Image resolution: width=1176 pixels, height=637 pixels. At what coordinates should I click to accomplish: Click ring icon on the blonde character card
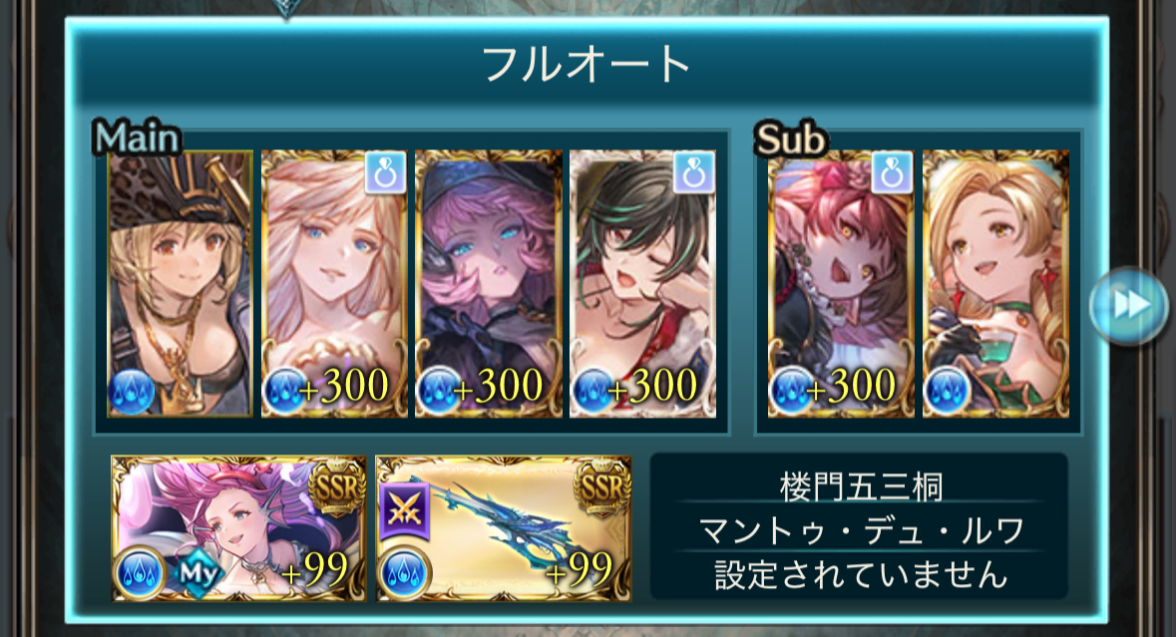(x=385, y=173)
